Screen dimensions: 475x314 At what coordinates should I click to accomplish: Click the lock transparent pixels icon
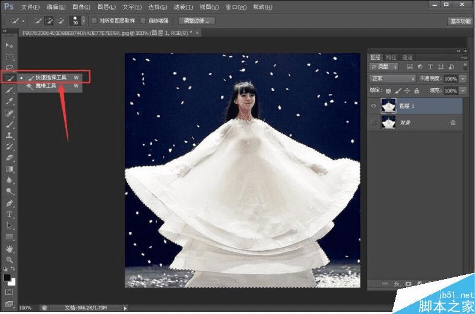[x=388, y=91]
